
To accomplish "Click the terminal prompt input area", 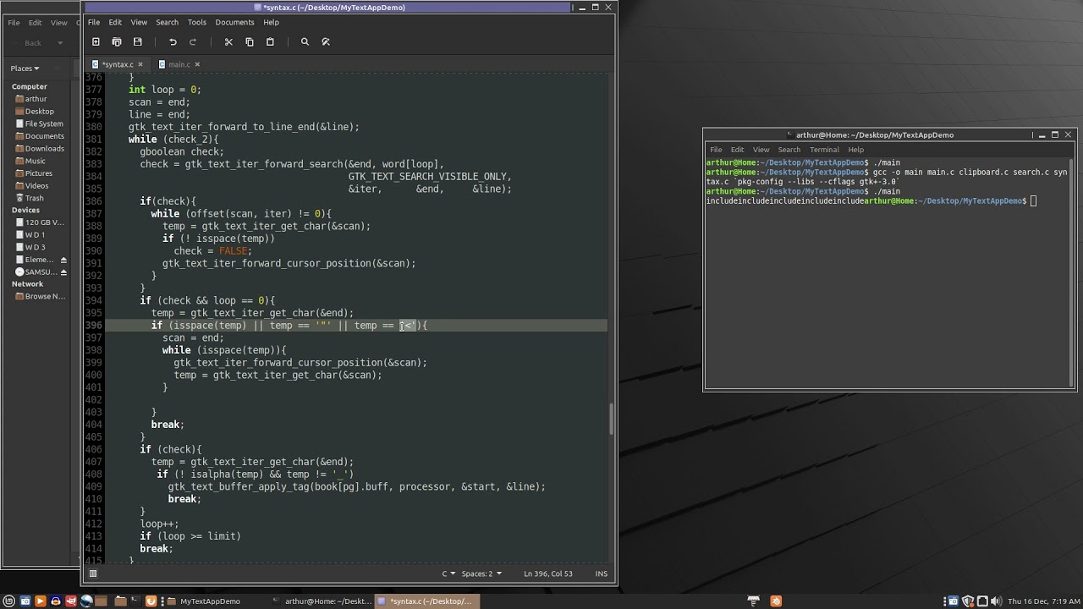I will [1034, 201].
